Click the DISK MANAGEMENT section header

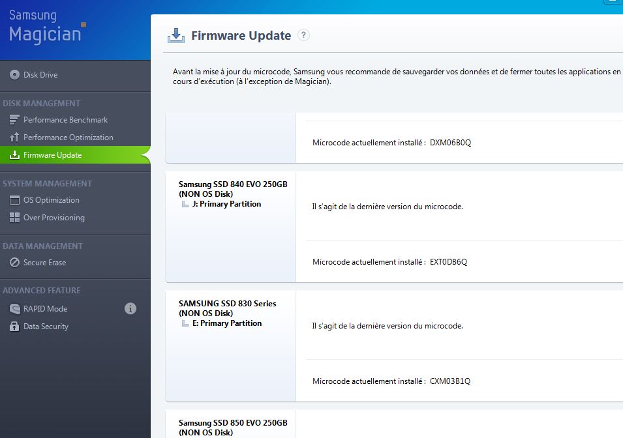coord(41,104)
